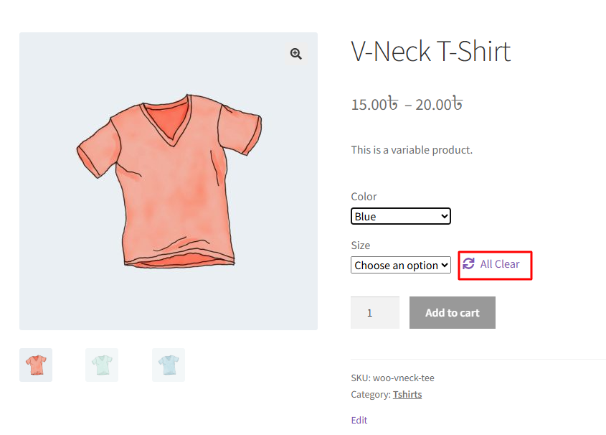Click the Edit link below category
Viewport: 606px width, 435px height.
[x=359, y=420]
